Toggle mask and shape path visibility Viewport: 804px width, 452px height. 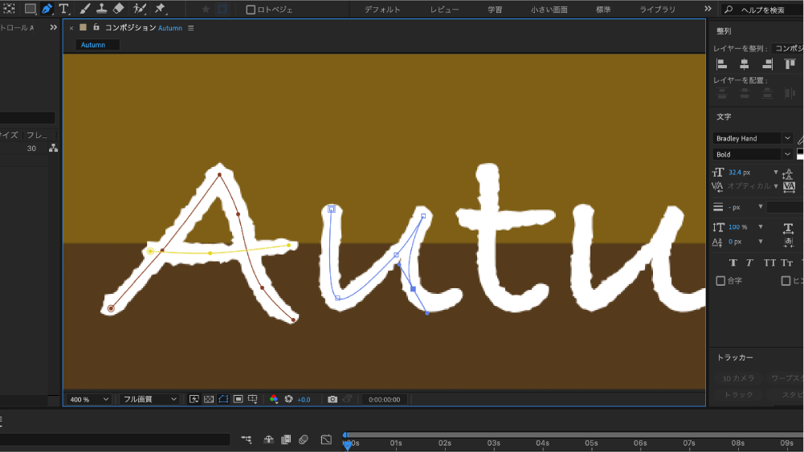coord(223,399)
